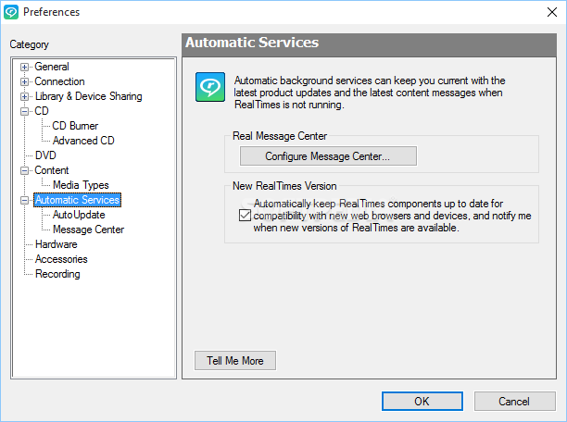Collapse the Automatic Services node
The image size is (567, 422).
pos(24,200)
